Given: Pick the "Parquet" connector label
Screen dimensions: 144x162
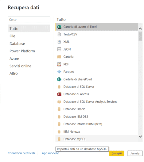Looking at the screenshot, I should coord(69,72).
